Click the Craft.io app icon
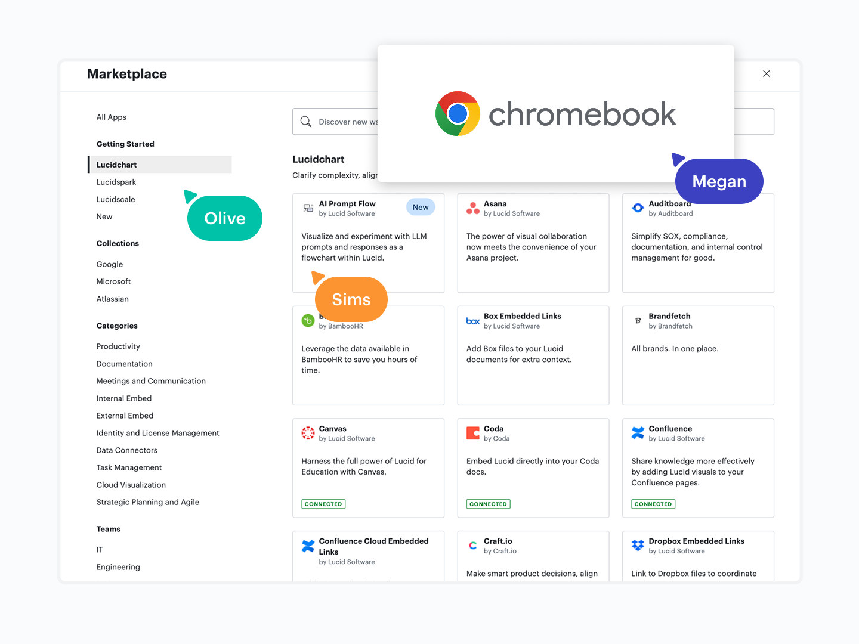This screenshot has height=644, width=859. [473, 545]
